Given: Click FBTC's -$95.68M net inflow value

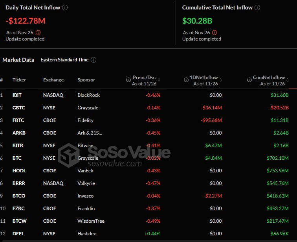Looking at the screenshot, I should [211, 120].
